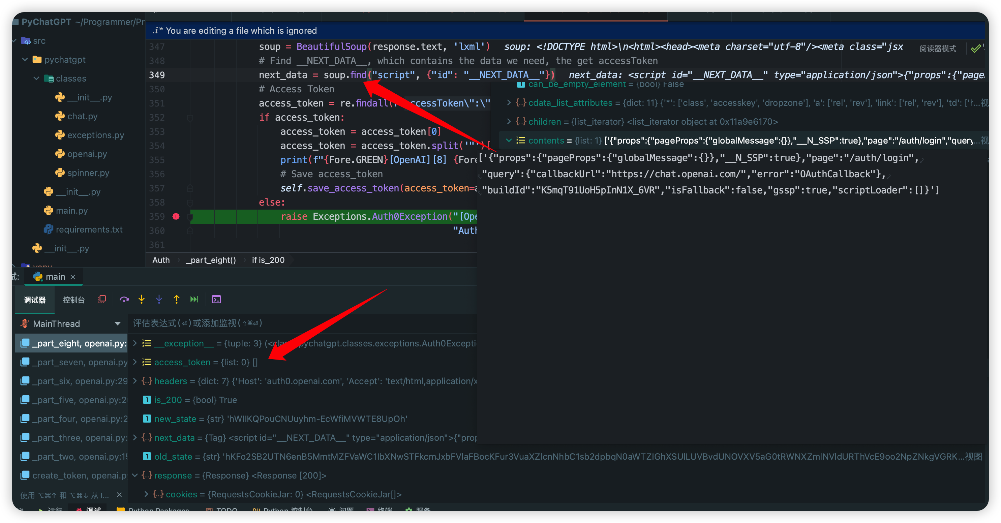Open the View Breakpoints dialog icon

coord(101,299)
